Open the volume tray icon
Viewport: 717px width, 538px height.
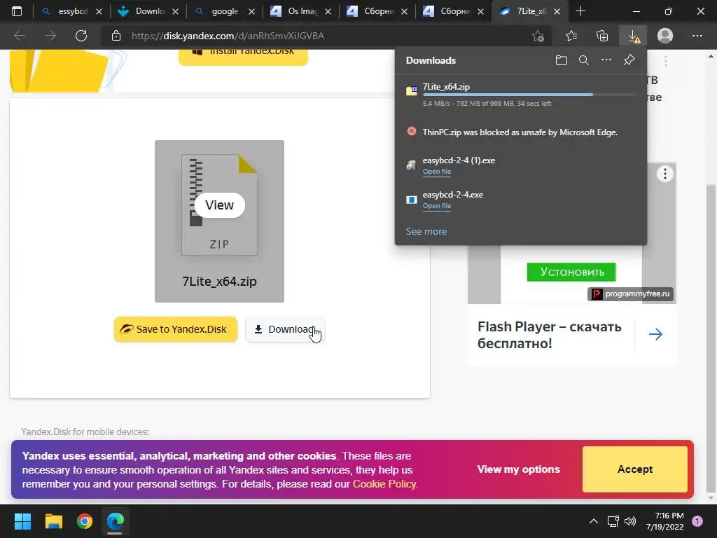click(630, 521)
